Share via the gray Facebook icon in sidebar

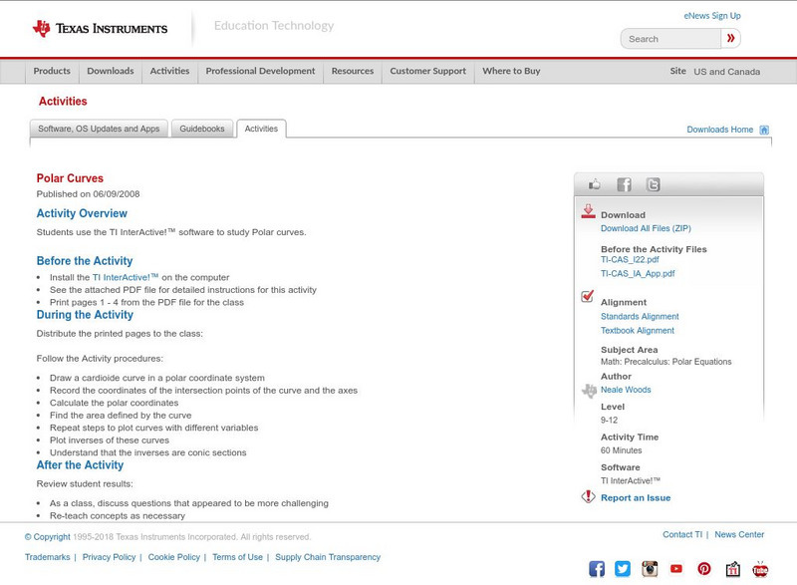[624, 184]
